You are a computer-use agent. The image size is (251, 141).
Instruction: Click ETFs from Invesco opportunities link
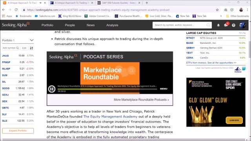211,63
